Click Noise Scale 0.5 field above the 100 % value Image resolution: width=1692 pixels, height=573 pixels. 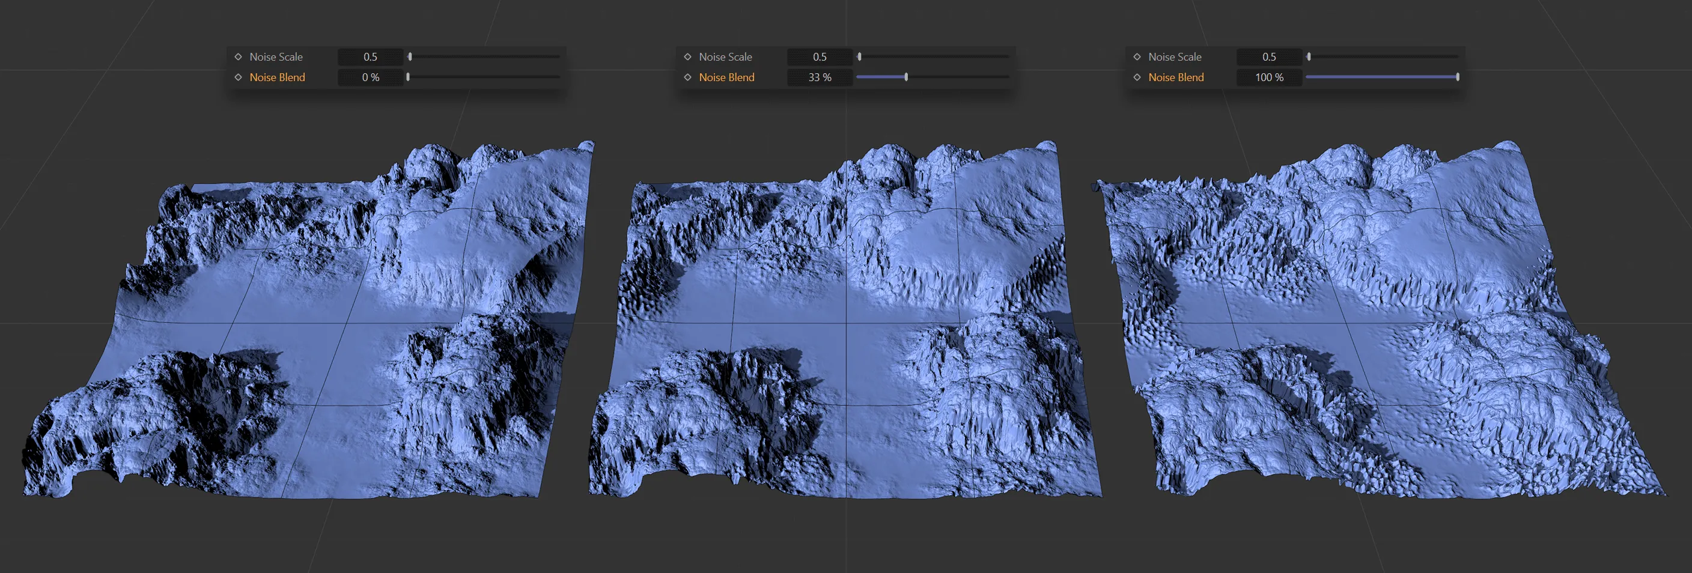1269,57
